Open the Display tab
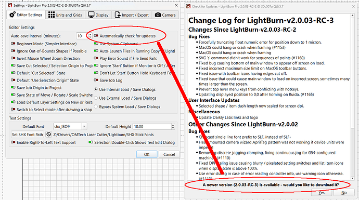 click(98, 15)
